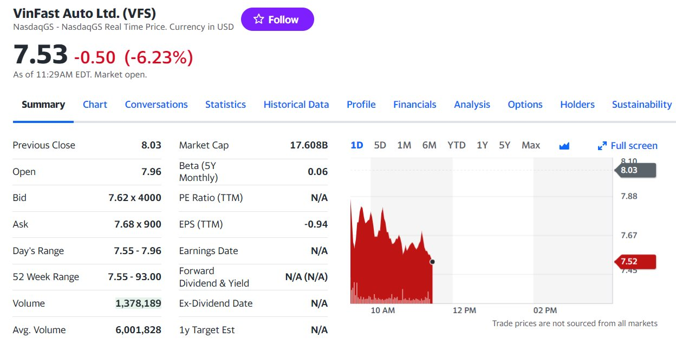This screenshot has height=350, width=676.
Task: Show the 1Y chart range
Action: (x=482, y=145)
